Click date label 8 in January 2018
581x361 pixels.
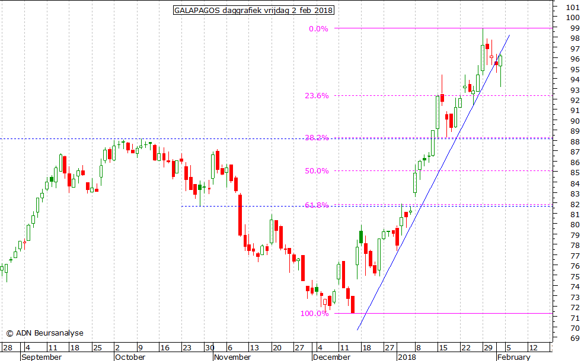click(419, 348)
